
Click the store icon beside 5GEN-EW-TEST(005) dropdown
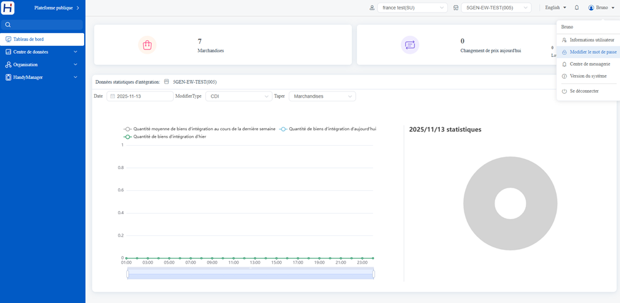pos(456,8)
